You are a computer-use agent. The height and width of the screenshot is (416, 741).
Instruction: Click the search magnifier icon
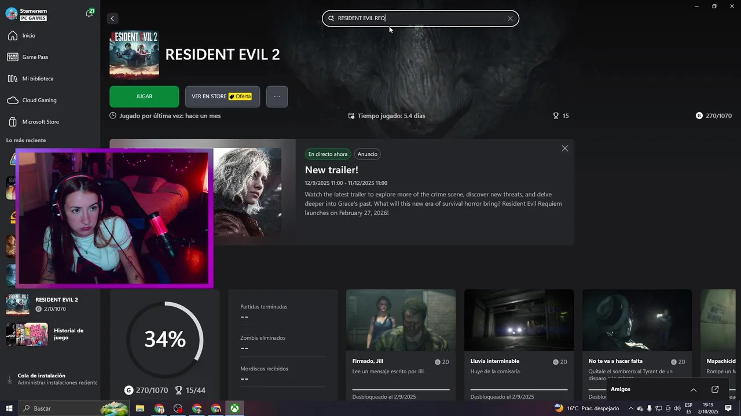pyautogui.click(x=331, y=18)
